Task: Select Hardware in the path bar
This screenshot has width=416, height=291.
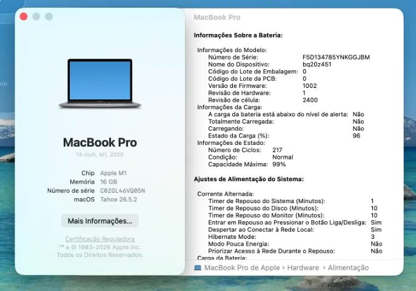Action: [x=303, y=267]
